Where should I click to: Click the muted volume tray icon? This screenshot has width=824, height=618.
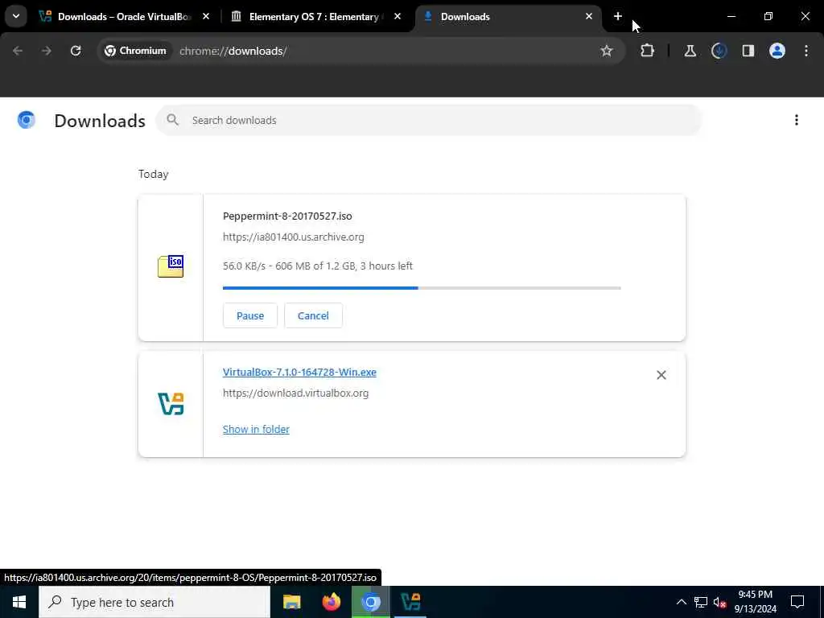tap(719, 602)
